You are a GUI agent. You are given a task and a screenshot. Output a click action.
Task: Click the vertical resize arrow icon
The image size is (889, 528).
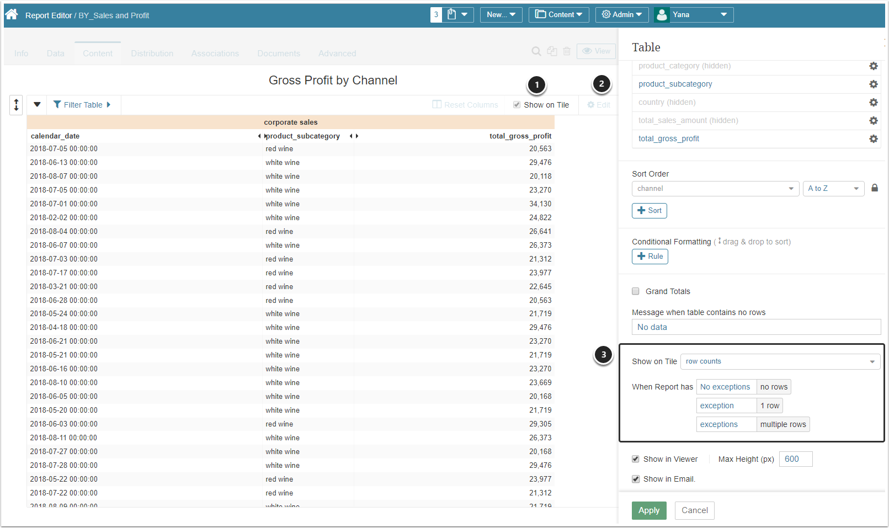pos(16,104)
